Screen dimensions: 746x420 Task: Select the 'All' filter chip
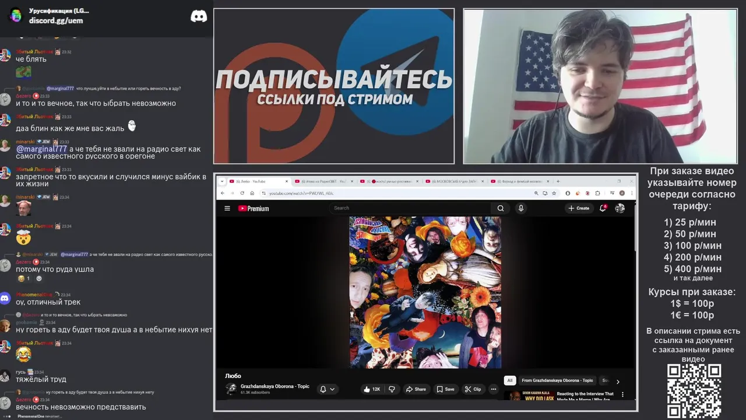tap(510, 380)
